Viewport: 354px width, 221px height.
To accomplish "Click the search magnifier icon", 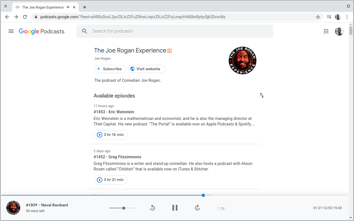I will [85, 31].
